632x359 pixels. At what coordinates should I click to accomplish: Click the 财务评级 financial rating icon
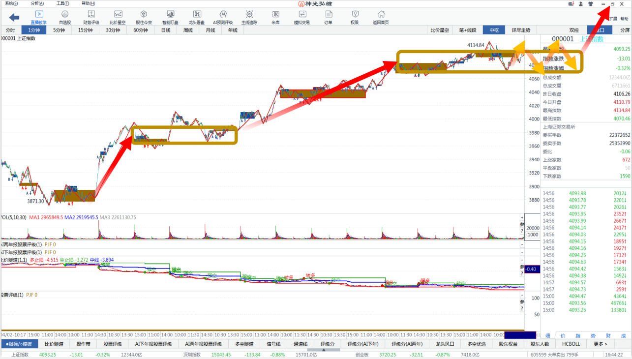point(91,17)
